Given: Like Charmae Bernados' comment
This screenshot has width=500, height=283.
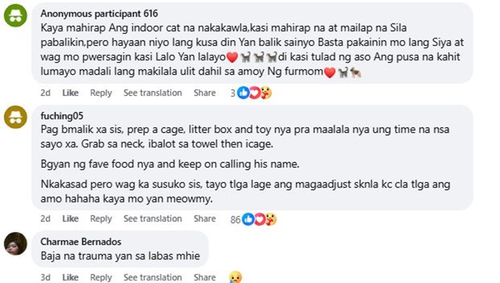Looking at the screenshot, I should (70, 277).
